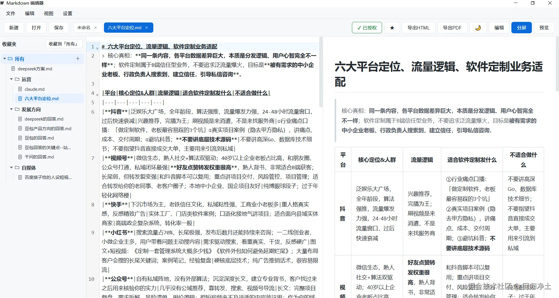Open 豆包回答的关键点--站... file

tap(48, 147)
